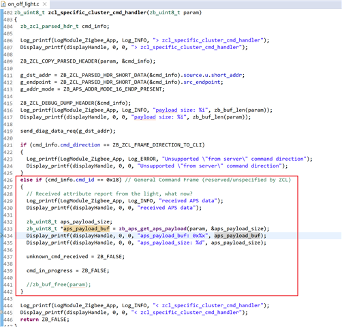Viewport: 342px width, 327px height.
Task: Click line number 426 in the gutter
Action: click(8, 180)
